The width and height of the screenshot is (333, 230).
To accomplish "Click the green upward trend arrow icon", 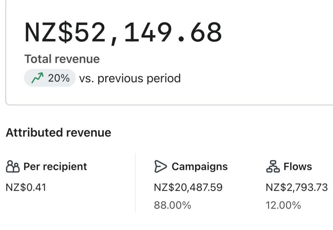I will [37, 78].
